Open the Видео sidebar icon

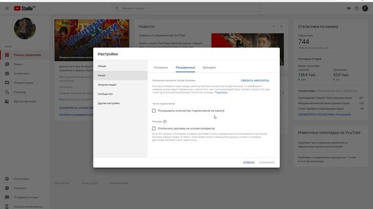pyautogui.click(x=7, y=64)
